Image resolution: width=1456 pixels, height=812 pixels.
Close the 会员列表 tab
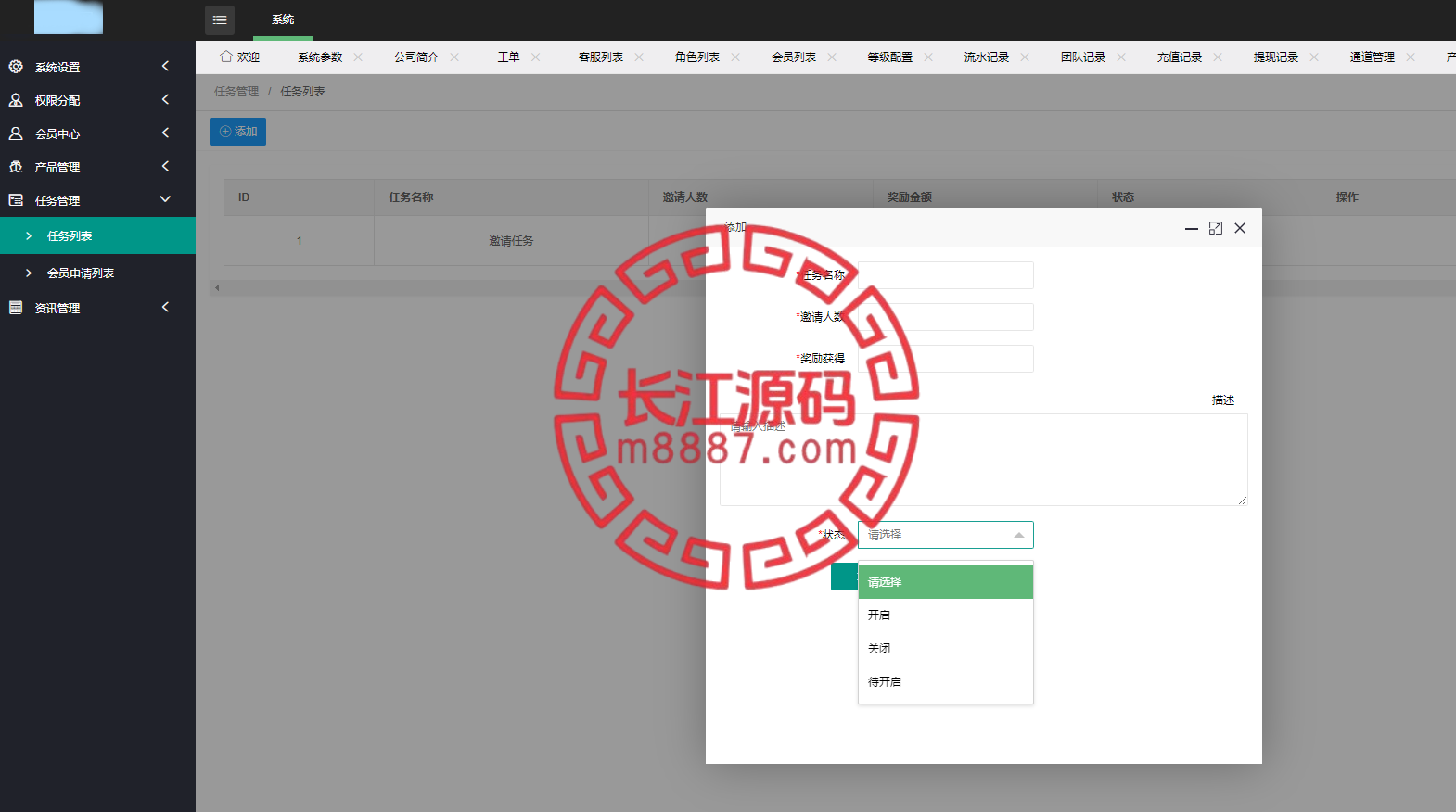pos(832,57)
